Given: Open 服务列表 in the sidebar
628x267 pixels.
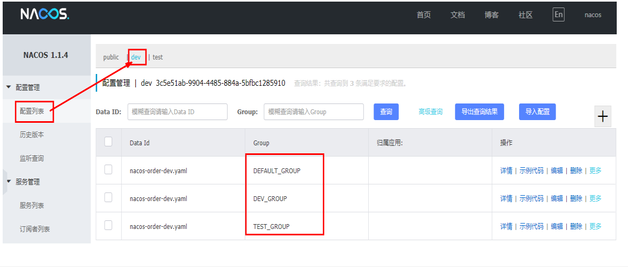Looking at the screenshot, I should coord(32,206).
